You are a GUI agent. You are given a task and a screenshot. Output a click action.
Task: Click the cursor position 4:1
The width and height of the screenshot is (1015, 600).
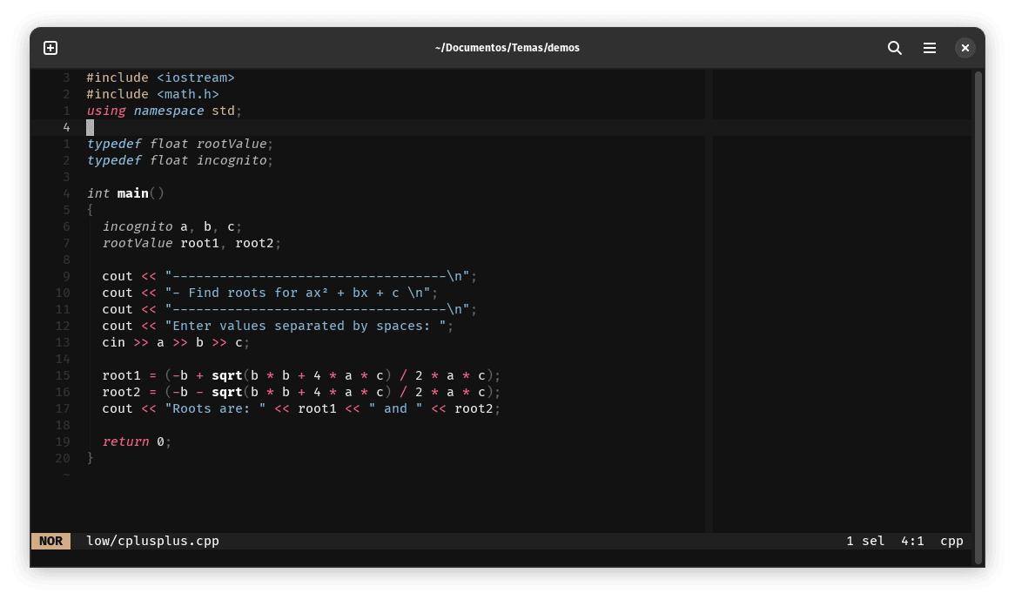point(912,541)
